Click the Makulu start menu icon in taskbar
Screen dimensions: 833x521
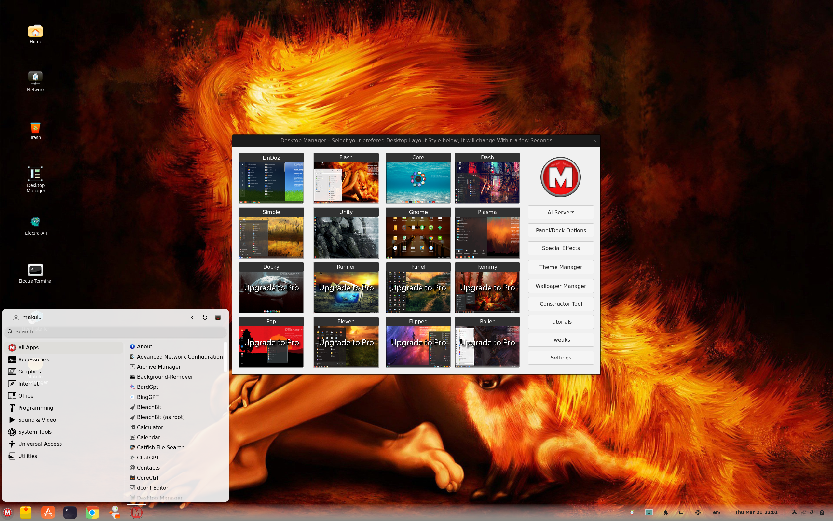point(7,513)
